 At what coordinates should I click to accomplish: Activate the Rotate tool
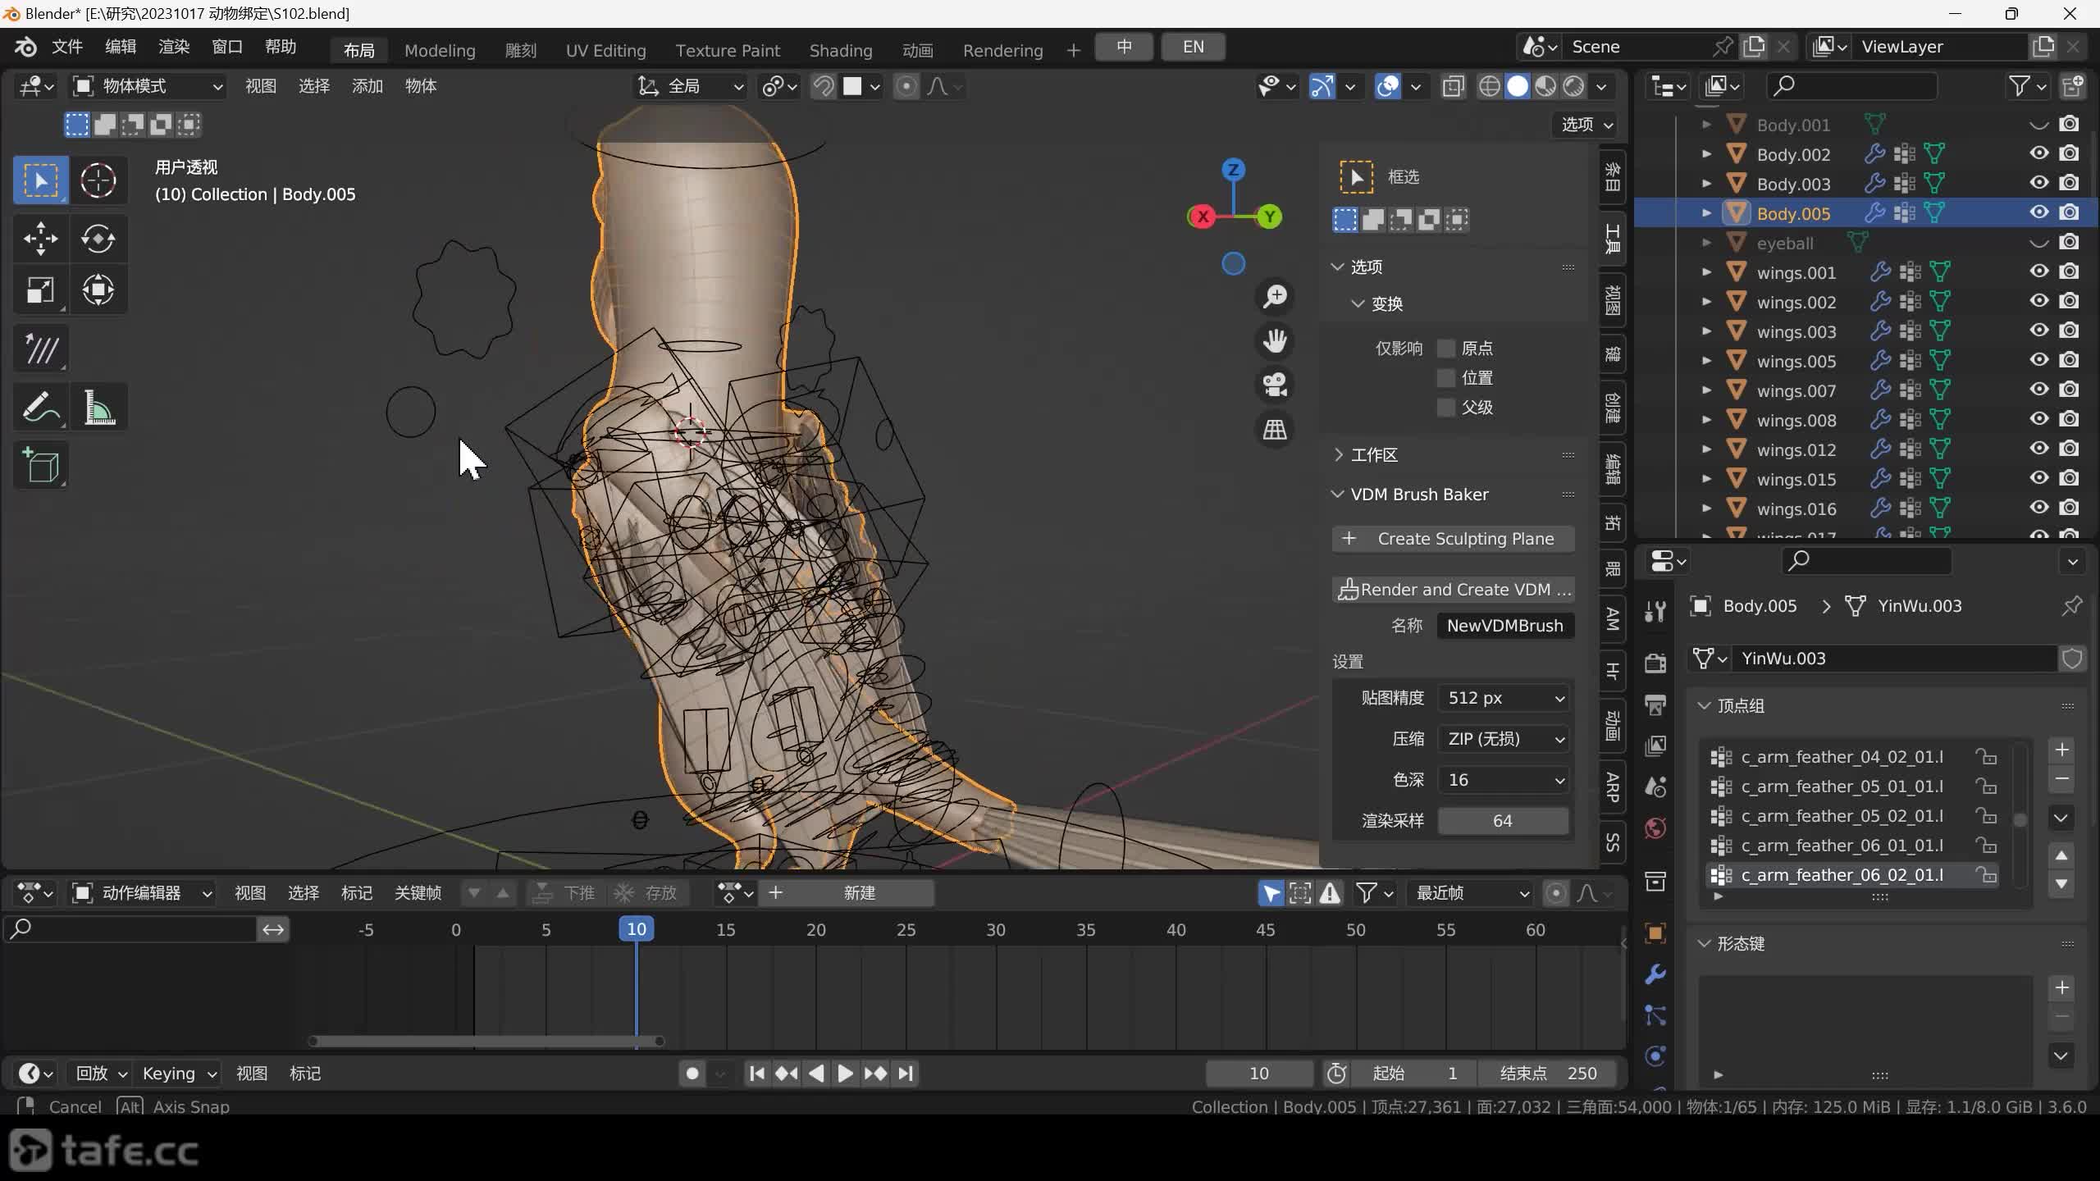[x=98, y=239]
